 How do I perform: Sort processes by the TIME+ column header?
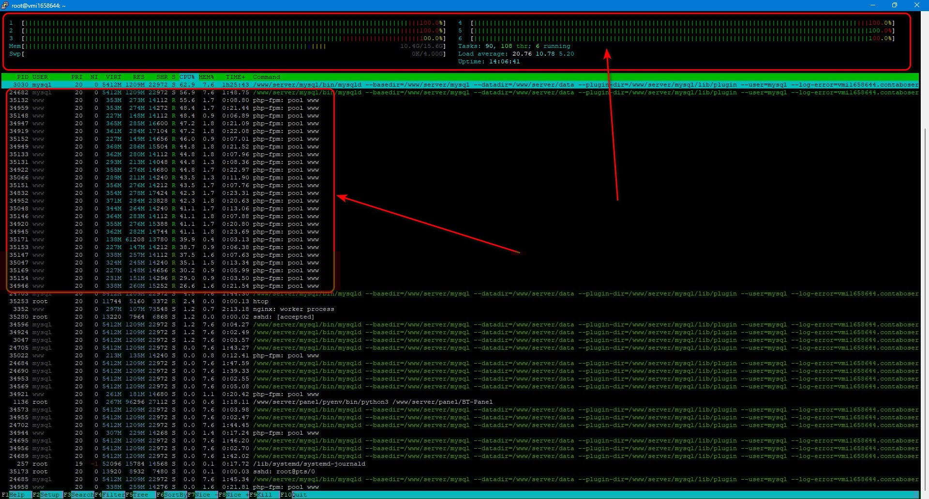235,77
